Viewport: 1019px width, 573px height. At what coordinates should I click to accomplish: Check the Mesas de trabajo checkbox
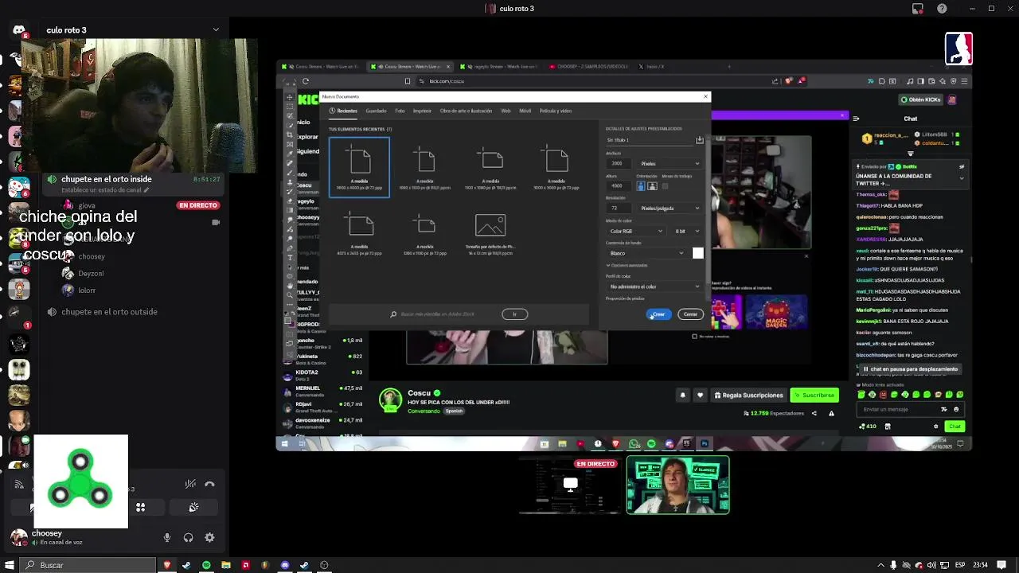(666, 186)
